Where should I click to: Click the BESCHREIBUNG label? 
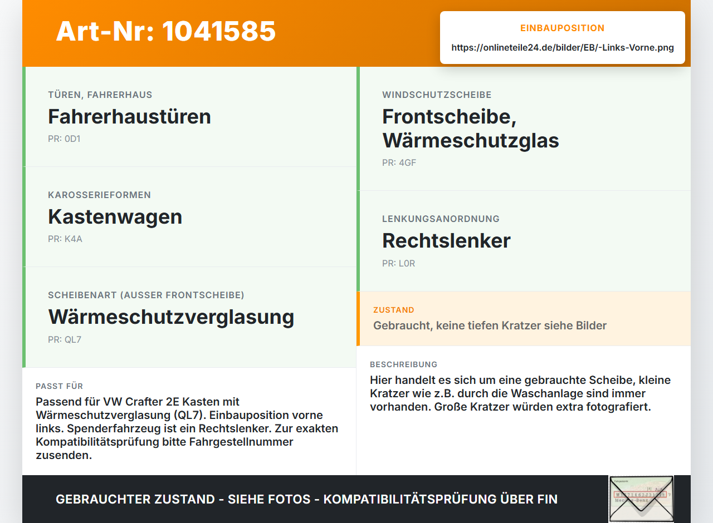coord(404,364)
